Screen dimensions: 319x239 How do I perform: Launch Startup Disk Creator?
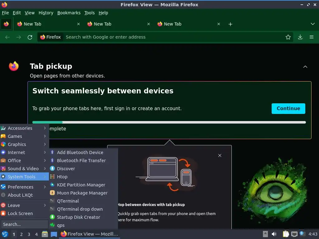point(83,217)
